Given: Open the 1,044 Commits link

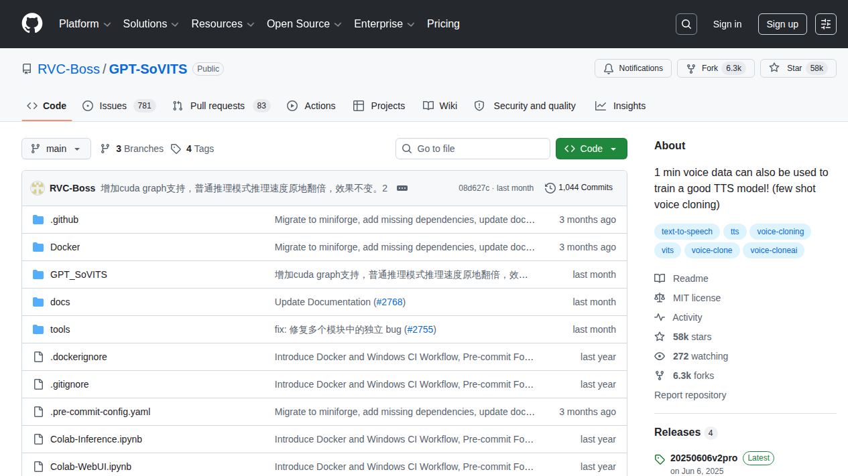Looking at the screenshot, I should tap(579, 188).
